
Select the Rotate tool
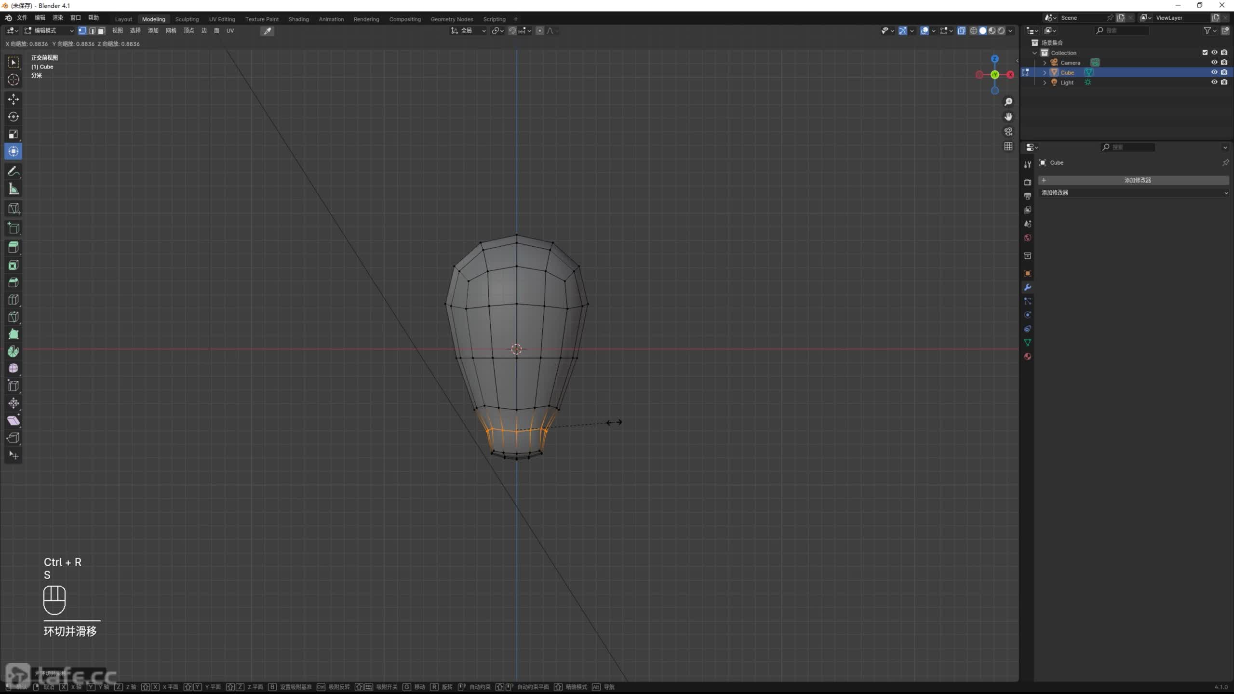(13, 117)
